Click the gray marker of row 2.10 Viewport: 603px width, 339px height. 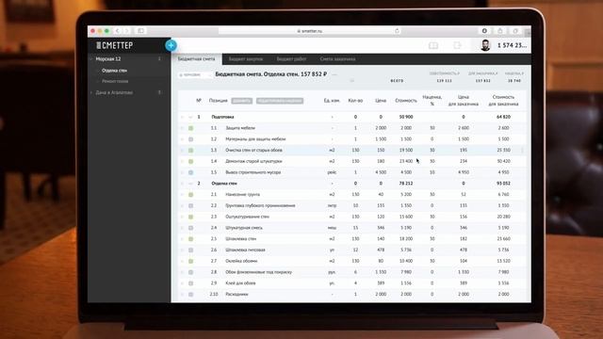(x=190, y=295)
